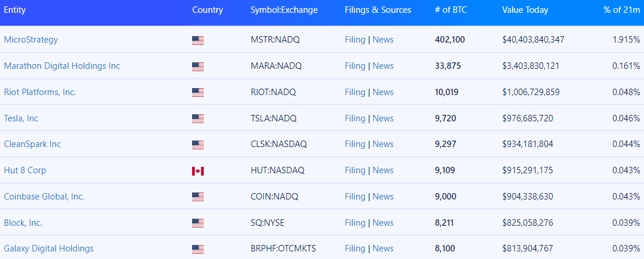Image resolution: width=644 pixels, height=259 pixels.
Task: Click the US flag in Galaxy Digital row
Action: (x=198, y=249)
